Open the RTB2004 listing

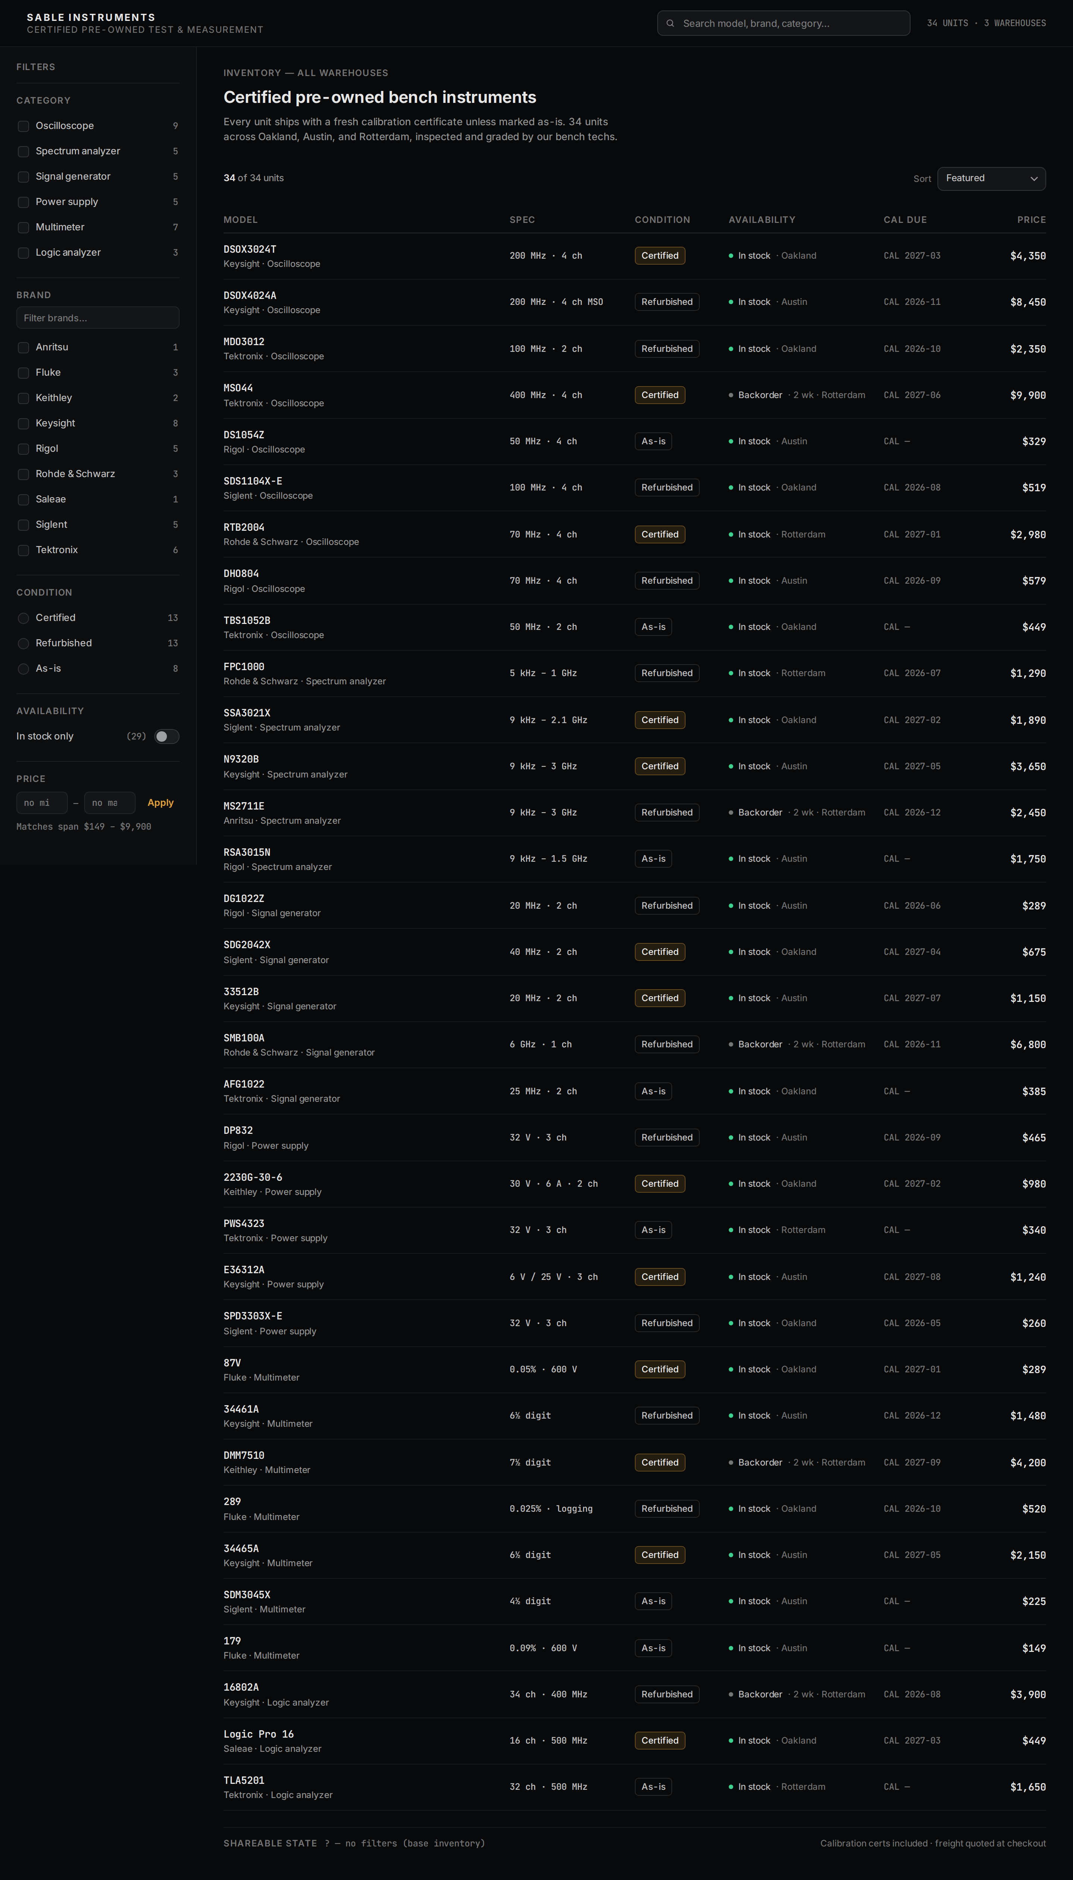[x=634, y=534]
